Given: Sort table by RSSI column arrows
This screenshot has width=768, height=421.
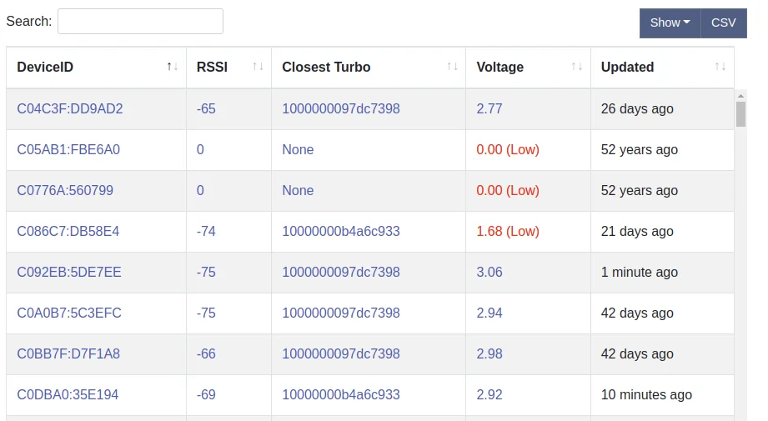Looking at the screenshot, I should [258, 67].
